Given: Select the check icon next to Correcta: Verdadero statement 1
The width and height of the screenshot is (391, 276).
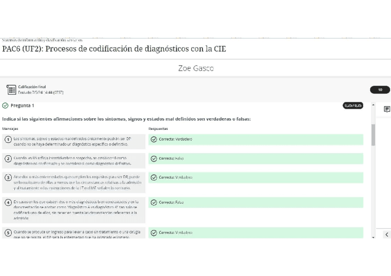Looking at the screenshot, I should pyautogui.click(x=153, y=139).
